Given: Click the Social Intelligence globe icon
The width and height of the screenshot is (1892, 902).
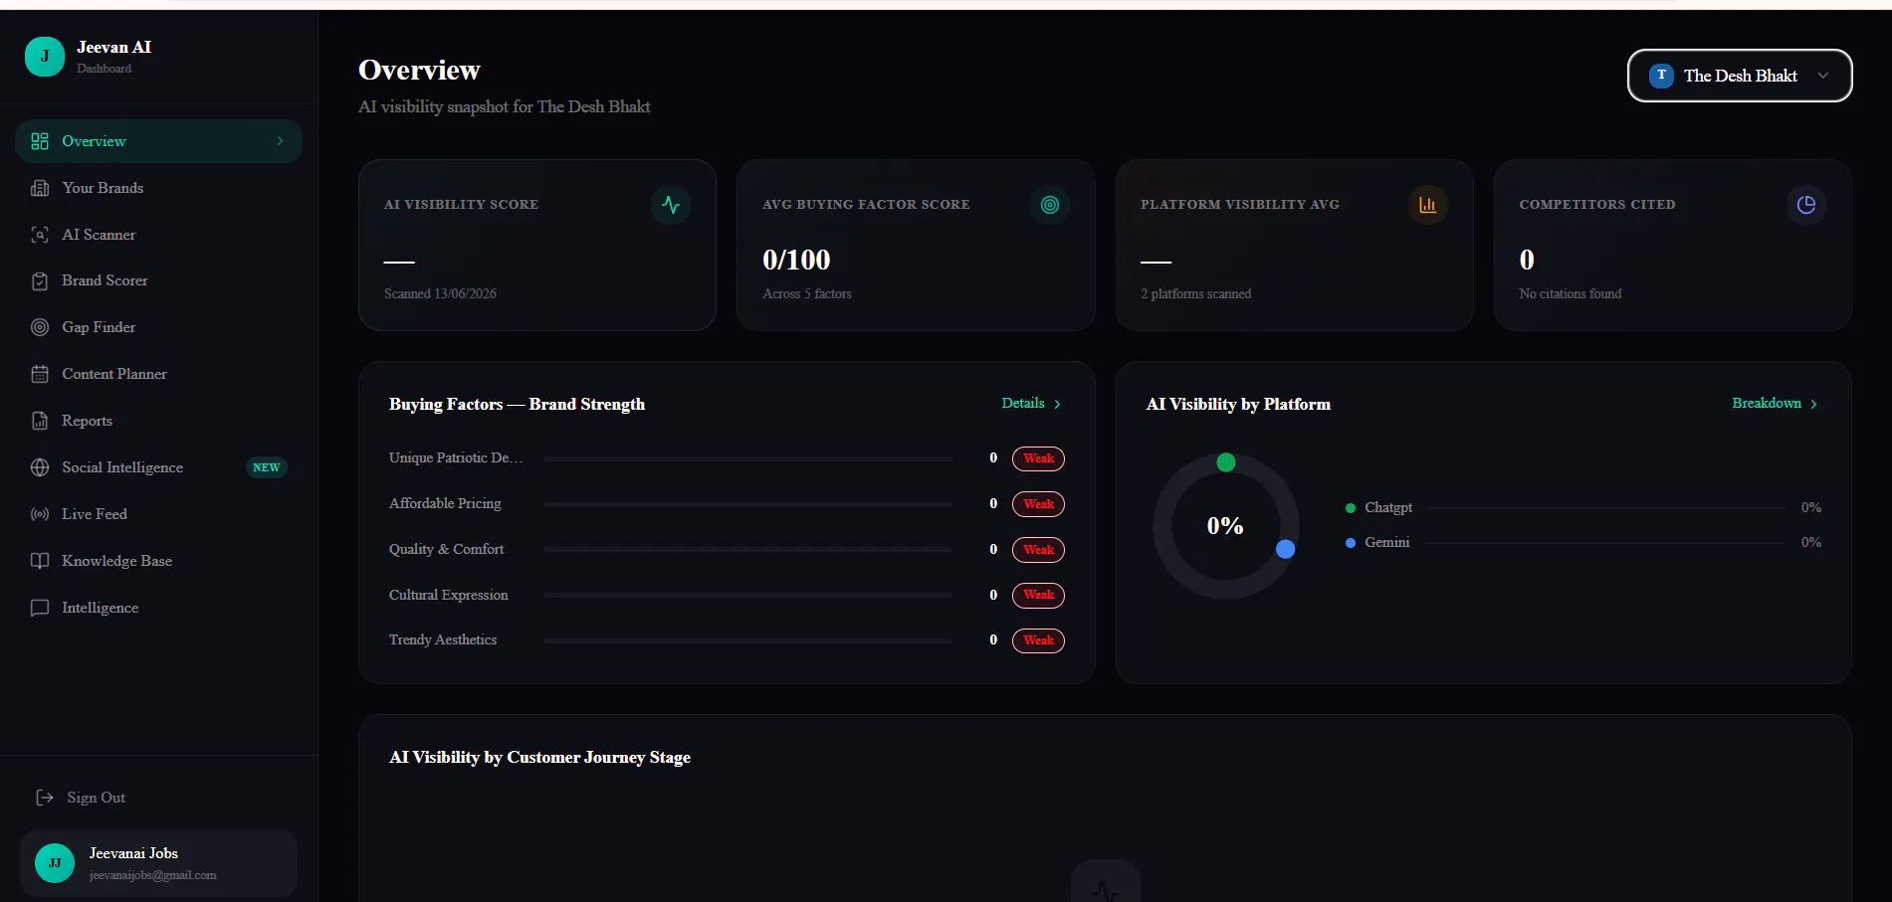Looking at the screenshot, I should coord(40,467).
